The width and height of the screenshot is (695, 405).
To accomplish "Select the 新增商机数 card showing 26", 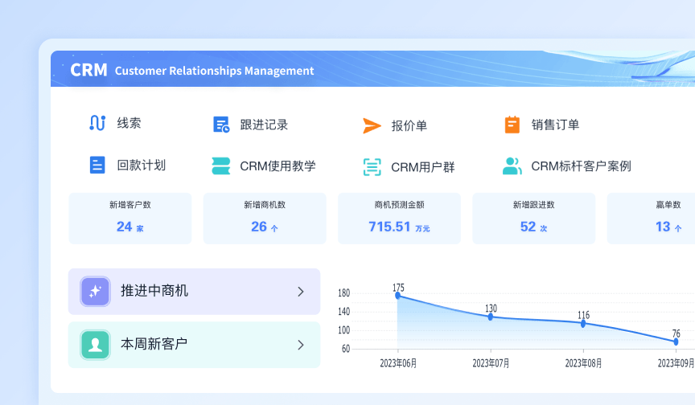I will coord(265,219).
